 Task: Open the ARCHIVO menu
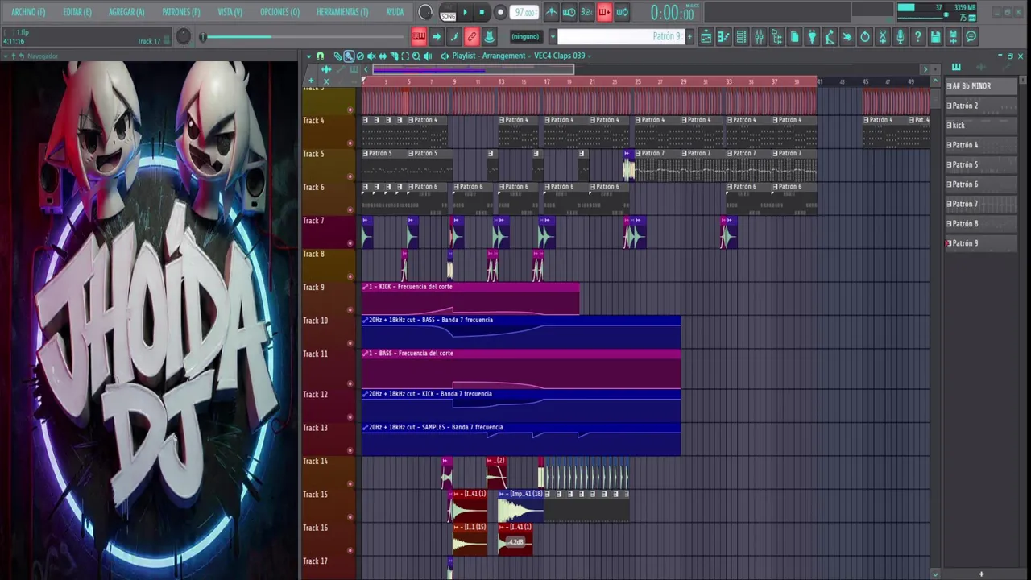tap(28, 12)
